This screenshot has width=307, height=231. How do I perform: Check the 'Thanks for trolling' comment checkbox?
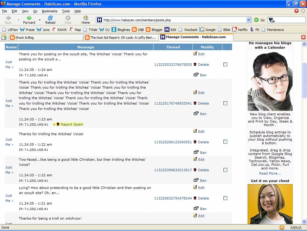(x=225, y=142)
